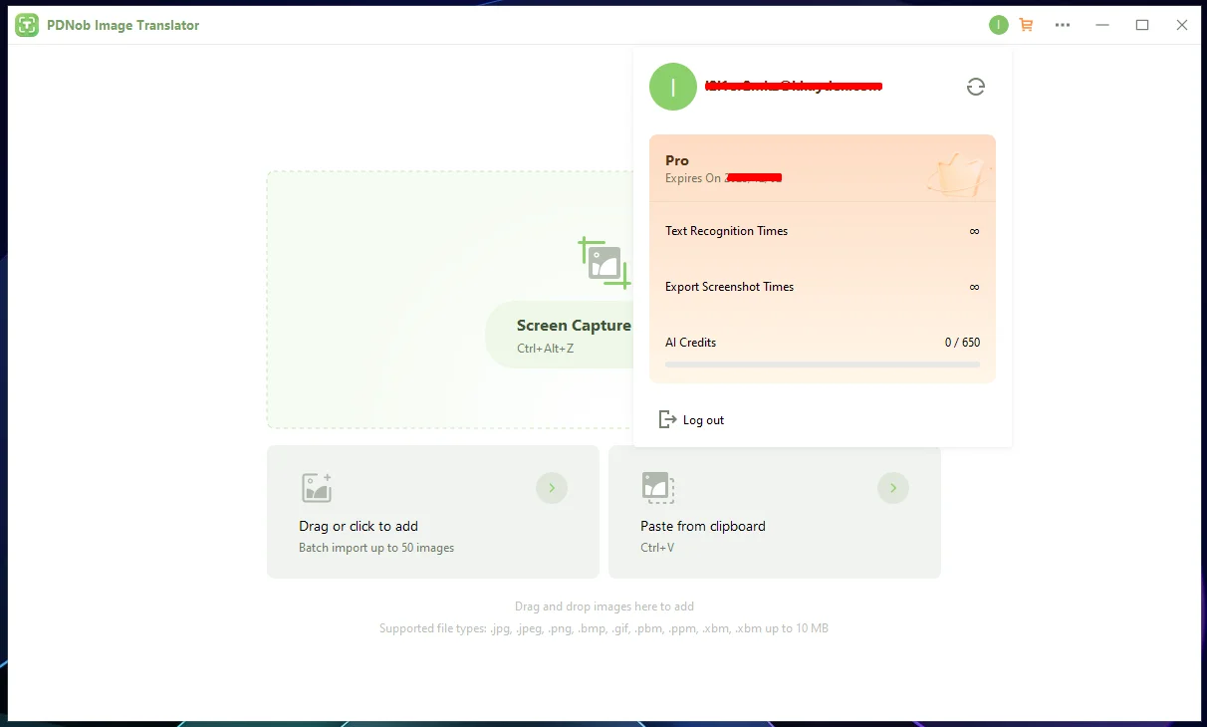Click the AI Credits progress bar
This screenshot has height=727, width=1207.
[823, 364]
